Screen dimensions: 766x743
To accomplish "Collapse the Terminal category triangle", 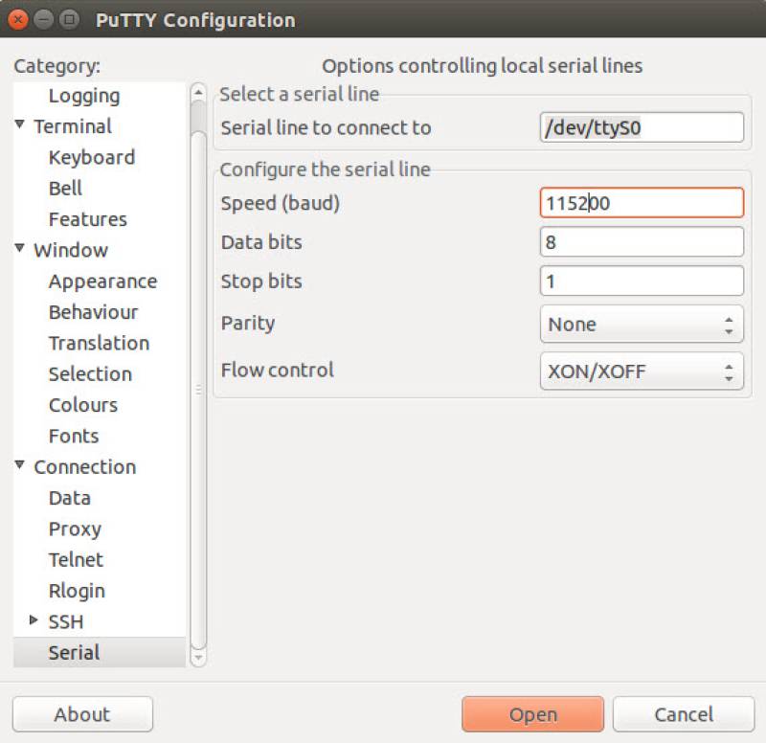I will (x=20, y=125).
